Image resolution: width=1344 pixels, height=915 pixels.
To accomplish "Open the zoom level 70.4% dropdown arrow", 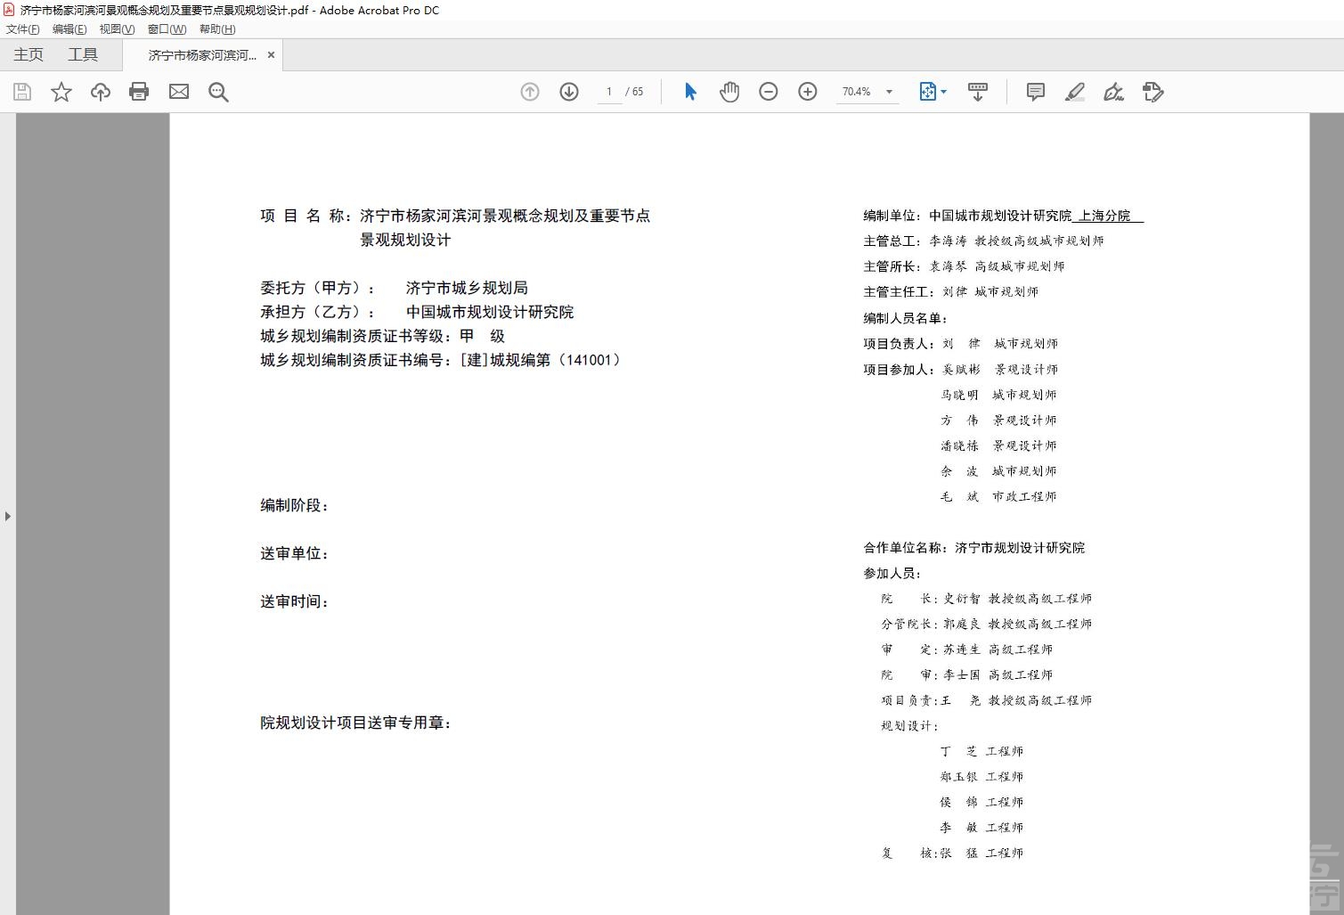I will (x=889, y=92).
